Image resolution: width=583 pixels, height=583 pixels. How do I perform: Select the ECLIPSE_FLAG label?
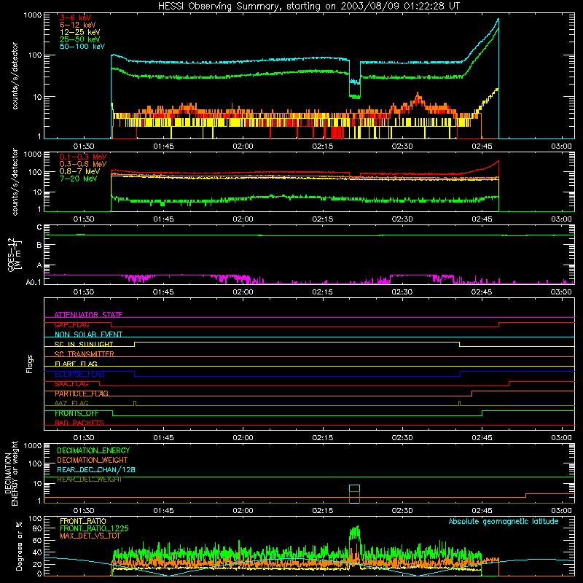pyautogui.click(x=79, y=374)
